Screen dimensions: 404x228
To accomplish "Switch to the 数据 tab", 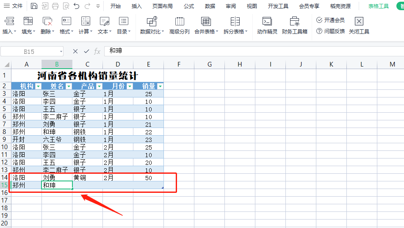I will tap(210, 6).
